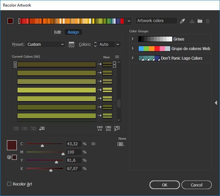
Task: Select the fourth bright yellow-green current color bar
Action: tap(57, 90)
